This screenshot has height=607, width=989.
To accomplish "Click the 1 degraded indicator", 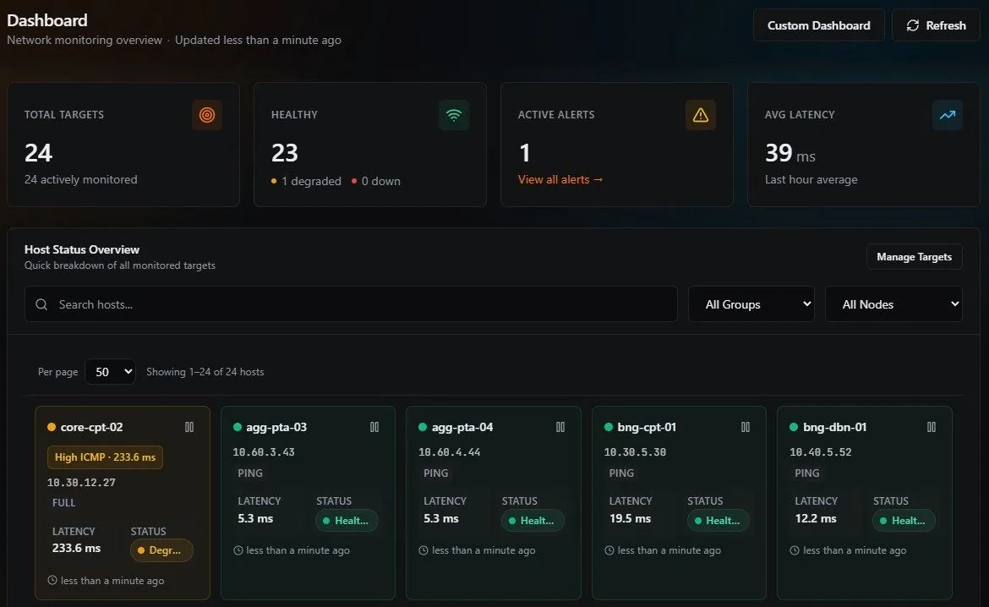I will click(x=306, y=181).
